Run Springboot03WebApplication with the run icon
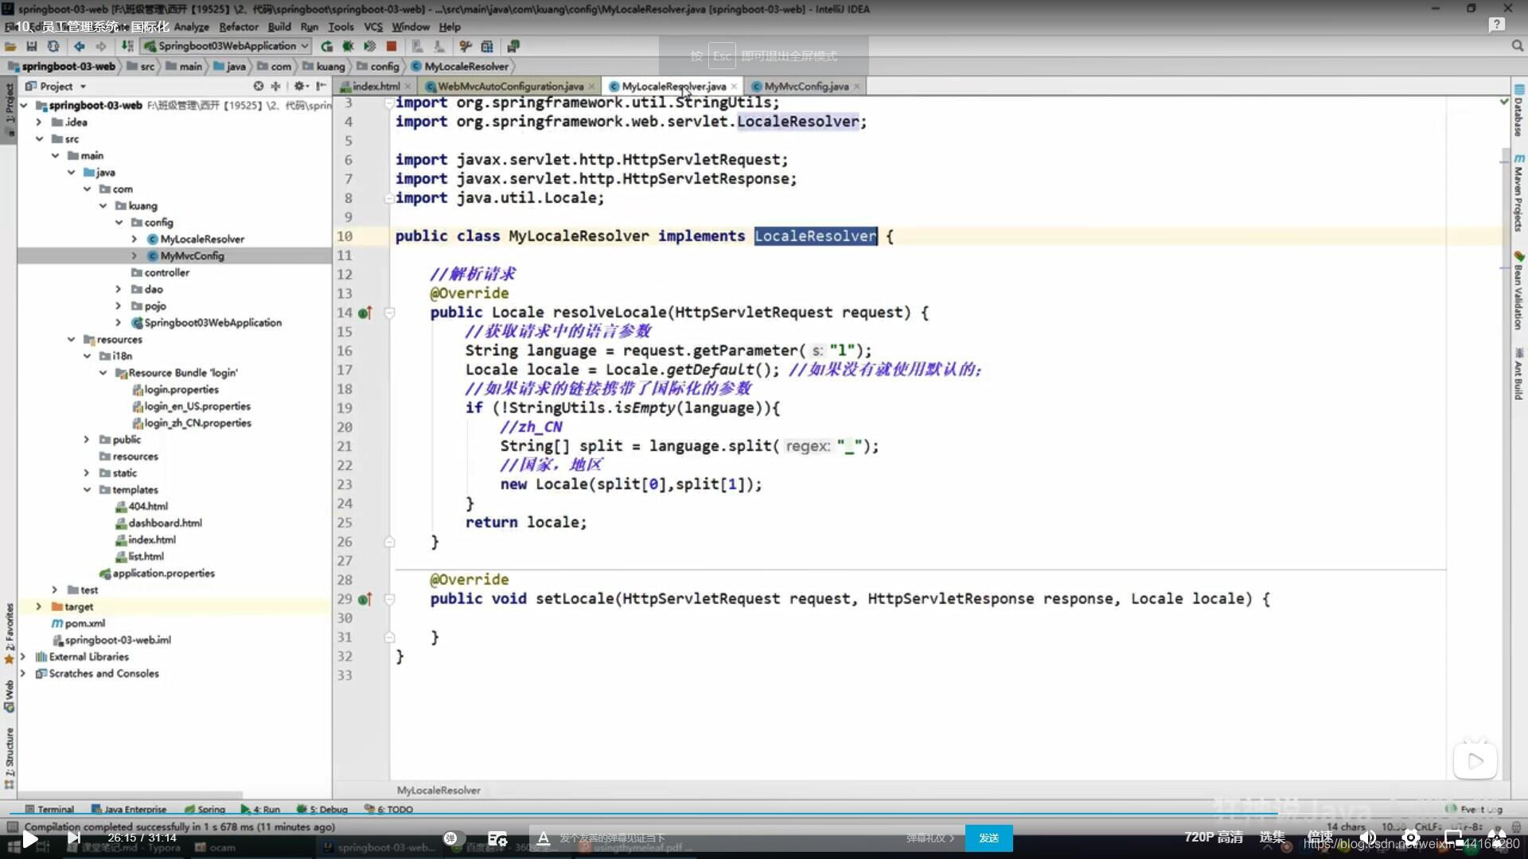The height and width of the screenshot is (859, 1528). pos(327,47)
